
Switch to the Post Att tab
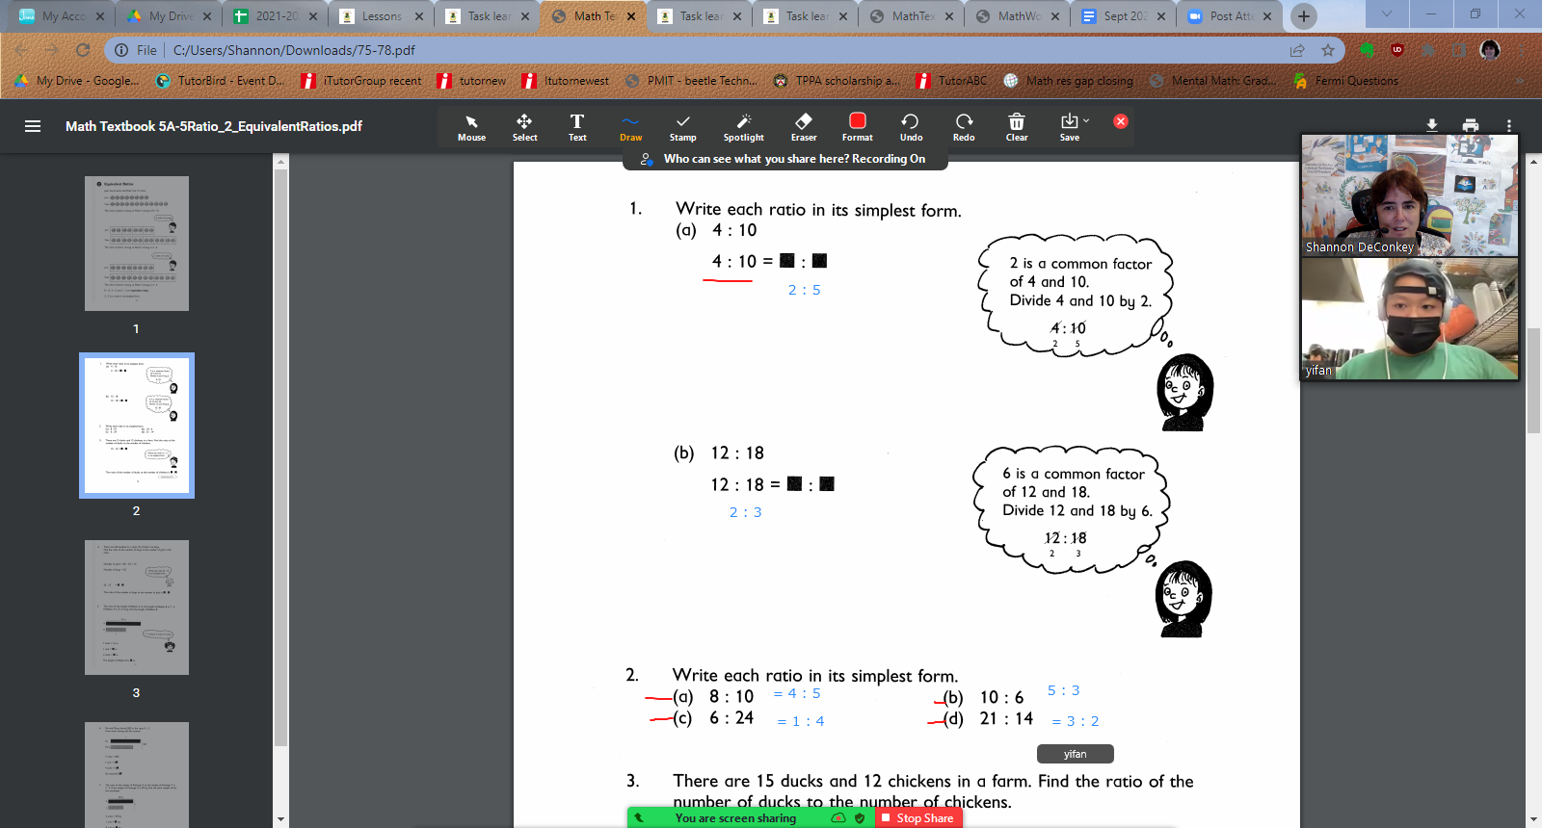coord(1231,16)
